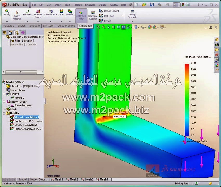Click horizontal scrollbar in configuration panel

[21, 72]
